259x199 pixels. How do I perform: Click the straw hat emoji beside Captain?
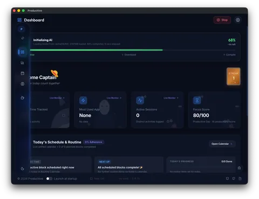(54, 73)
